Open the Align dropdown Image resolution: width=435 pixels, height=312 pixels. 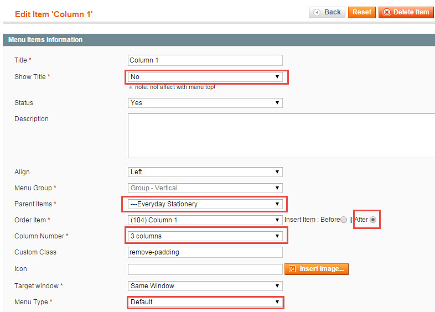coord(205,172)
